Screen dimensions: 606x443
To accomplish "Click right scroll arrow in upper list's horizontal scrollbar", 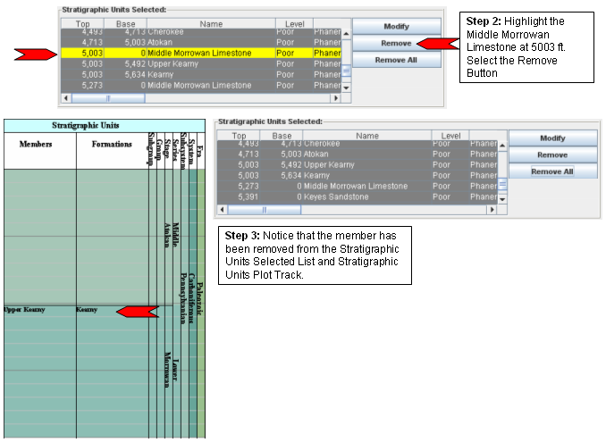I will (x=336, y=97).
